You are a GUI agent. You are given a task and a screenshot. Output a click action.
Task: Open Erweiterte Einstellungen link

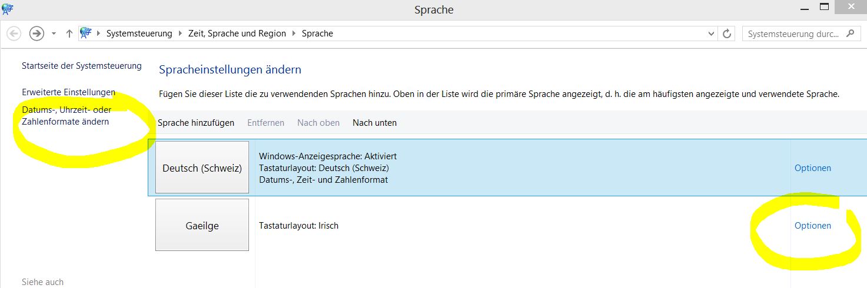(68, 92)
